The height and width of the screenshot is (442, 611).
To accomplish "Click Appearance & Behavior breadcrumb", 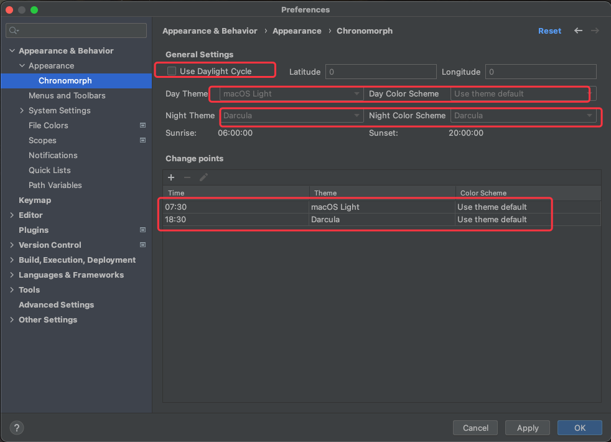I will coord(210,31).
